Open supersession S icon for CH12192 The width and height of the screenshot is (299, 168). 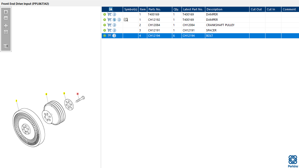pyautogui.click(x=114, y=20)
